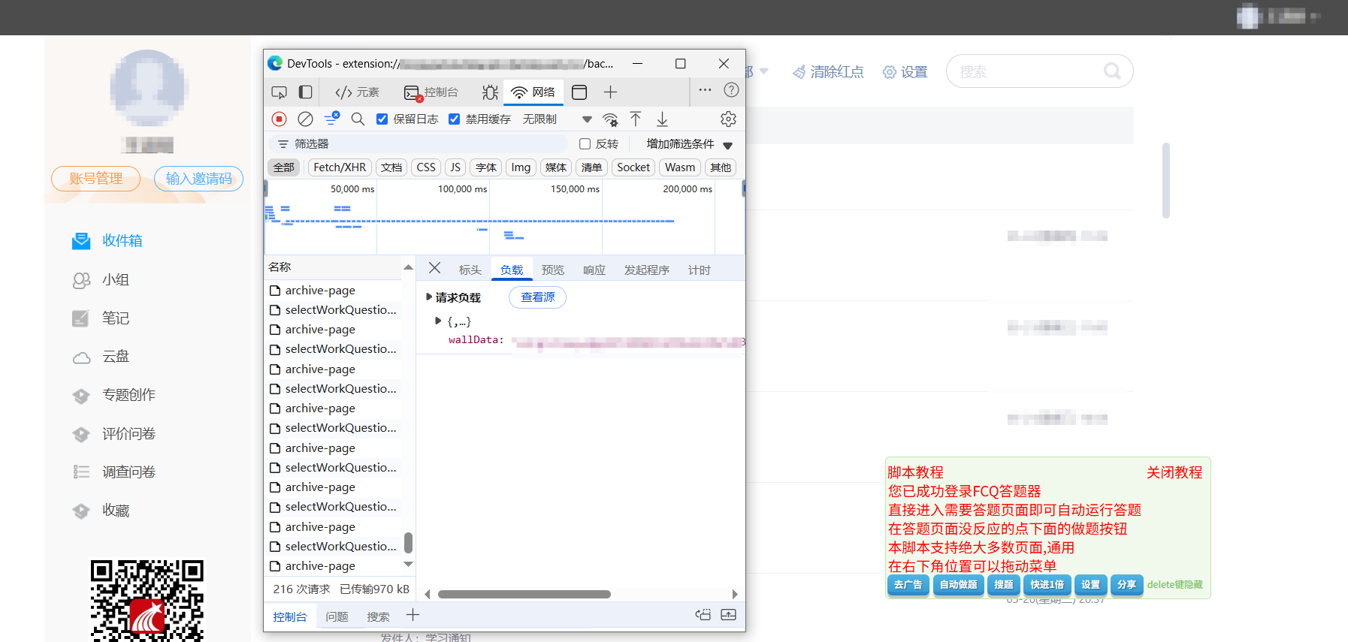Toggle the 保留日志 checkbox

click(x=382, y=119)
